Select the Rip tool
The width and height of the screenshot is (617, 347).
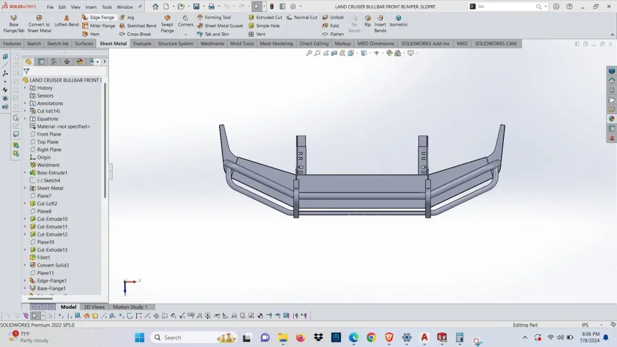coord(368,21)
